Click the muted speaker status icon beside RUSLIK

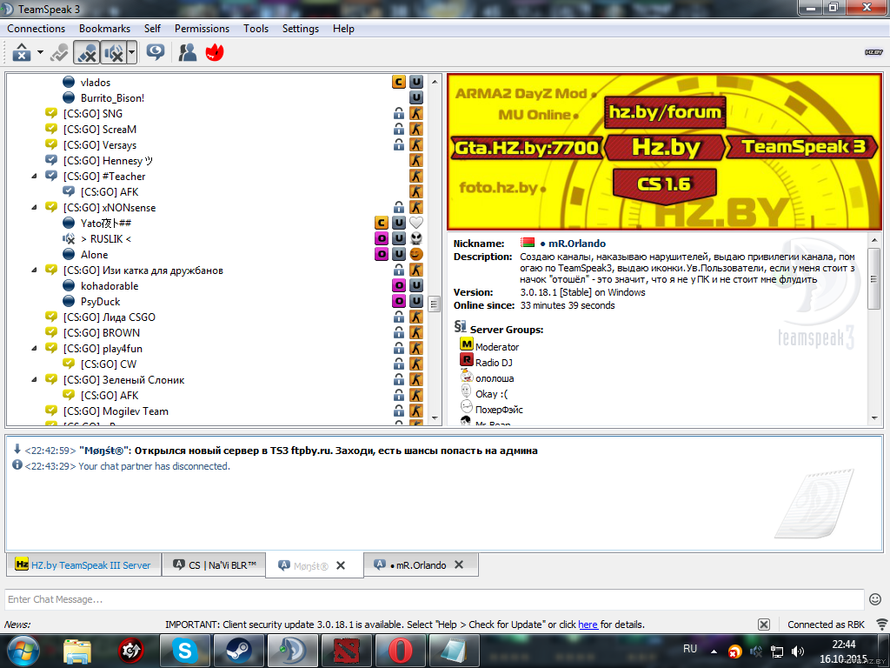pos(69,238)
